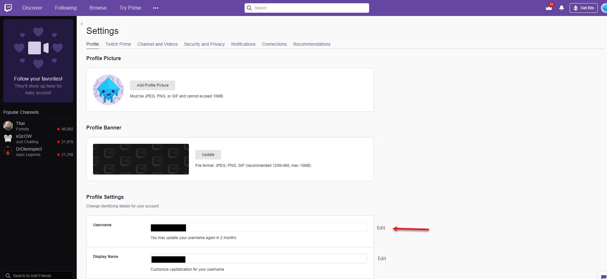607x279 pixels.
Task: Switch to the Connections tab
Action: tap(274, 44)
